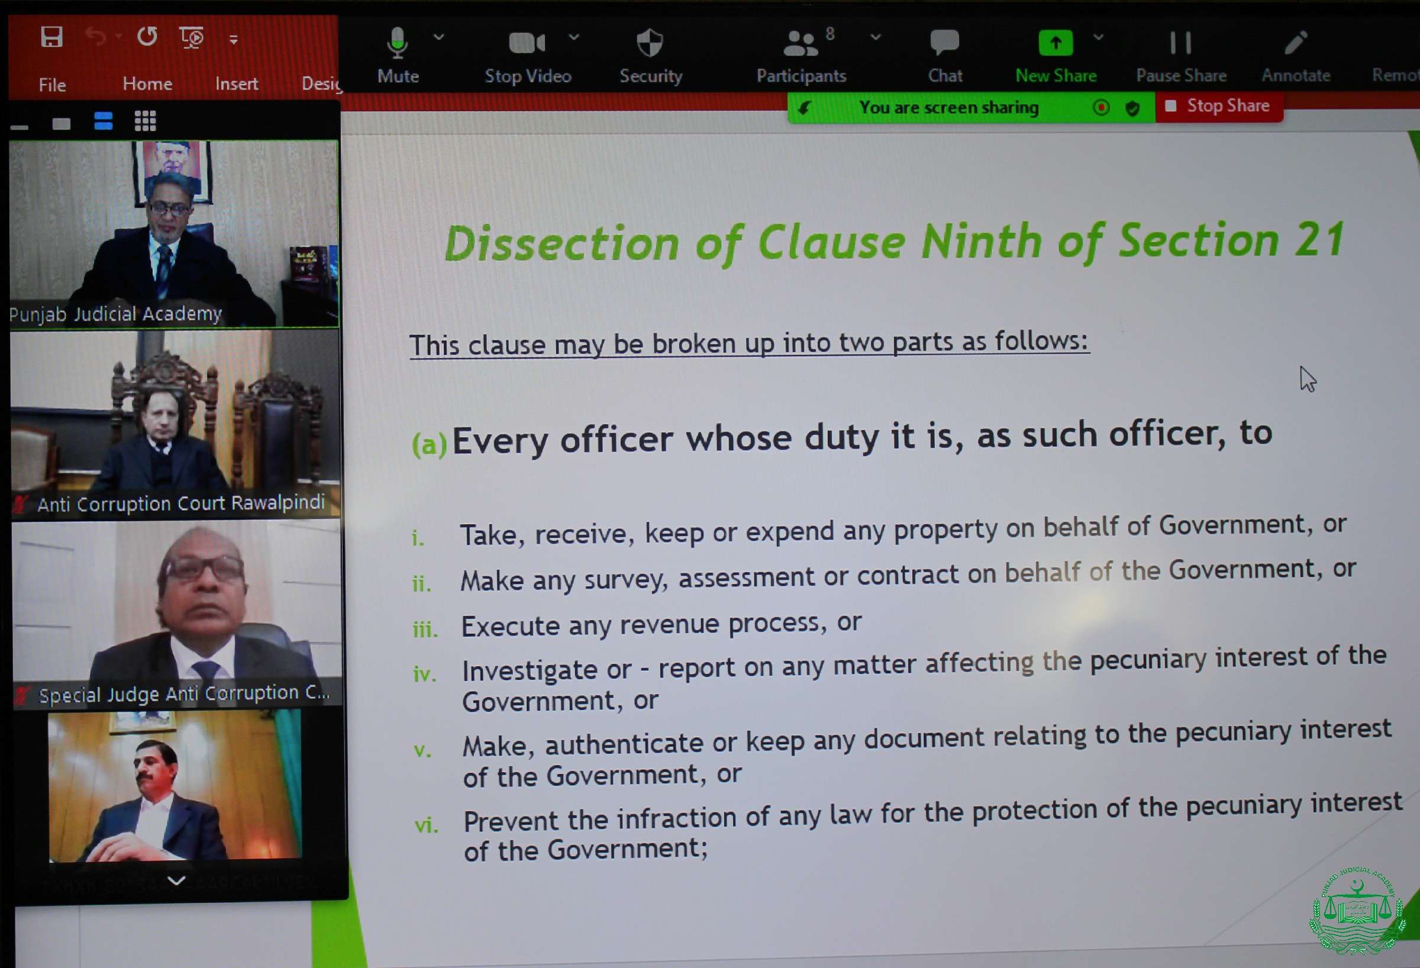Switch video panel to gallery grid view
Viewport: 1420px width, 968px height.
click(x=146, y=121)
